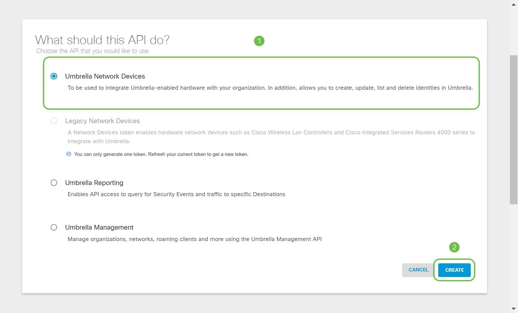Click the blue info icon beside token note
The image size is (518, 313).
click(x=69, y=154)
